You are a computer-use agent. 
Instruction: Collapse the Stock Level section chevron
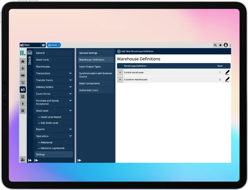(x=70, y=111)
